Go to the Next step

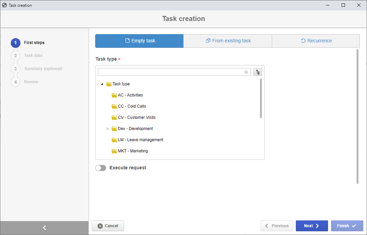[312, 226]
